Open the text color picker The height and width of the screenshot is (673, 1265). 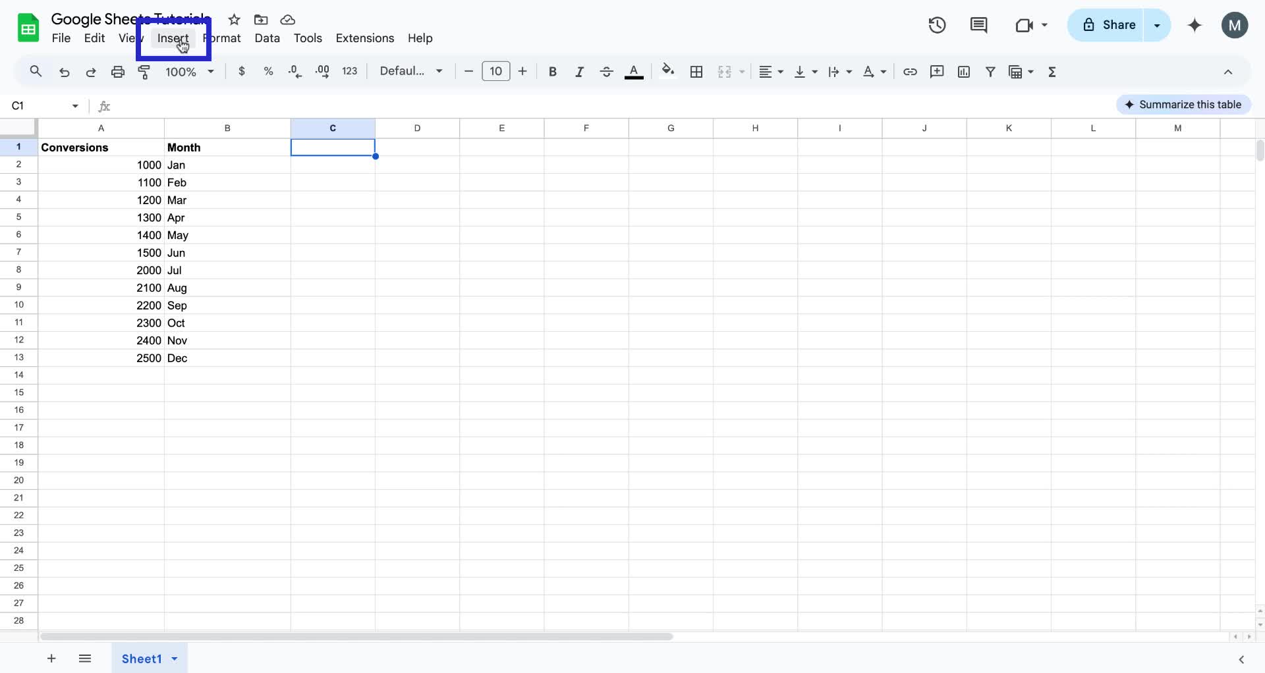tap(634, 71)
